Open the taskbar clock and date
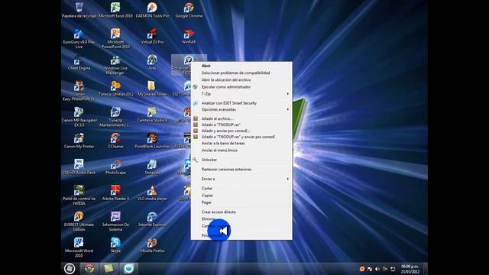Screen dimensions: 489x275 pyautogui.click(x=410, y=269)
